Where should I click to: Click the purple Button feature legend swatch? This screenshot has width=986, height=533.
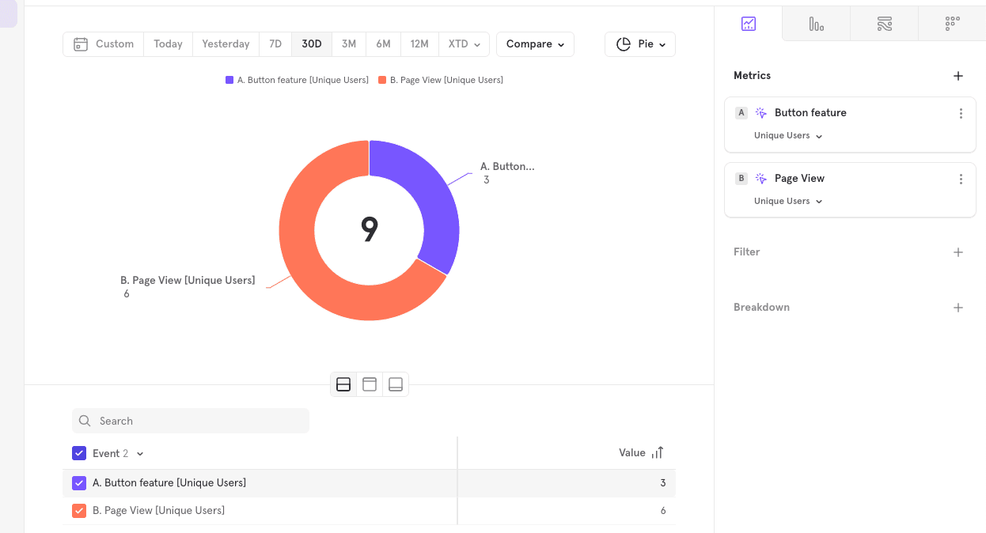point(229,79)
